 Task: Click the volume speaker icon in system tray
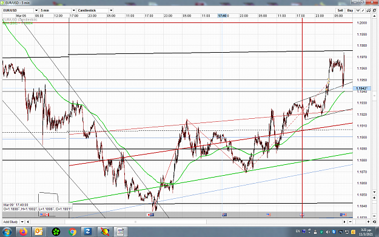coord(328,232)
